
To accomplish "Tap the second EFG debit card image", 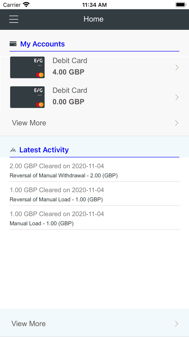I will tap(27, 97).
